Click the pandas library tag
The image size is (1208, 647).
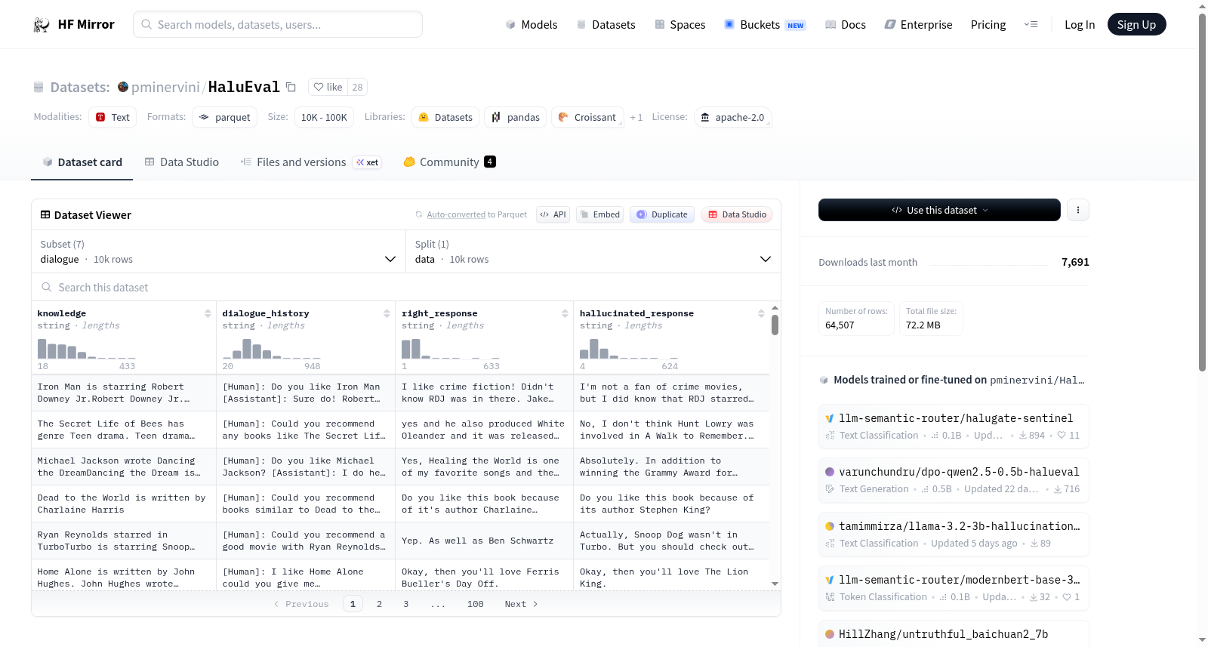click(x=516, y=117)
